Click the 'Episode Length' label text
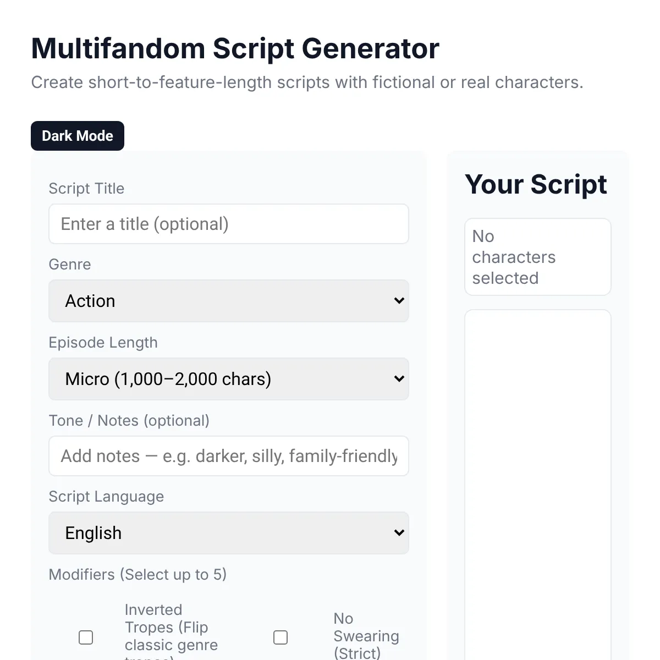Screen dimensions: 660x660 pyautogui.click(x=103, y=343)
